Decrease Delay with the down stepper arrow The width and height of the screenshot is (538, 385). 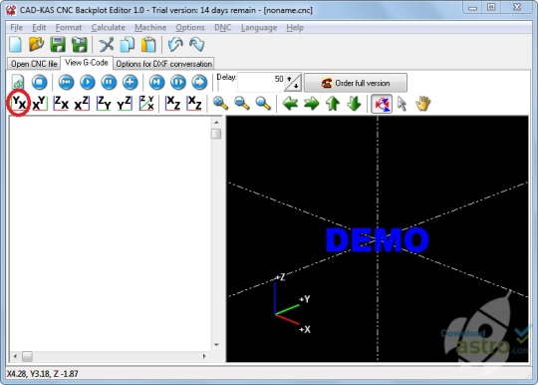pyautogui.click(x=297, y=86)
